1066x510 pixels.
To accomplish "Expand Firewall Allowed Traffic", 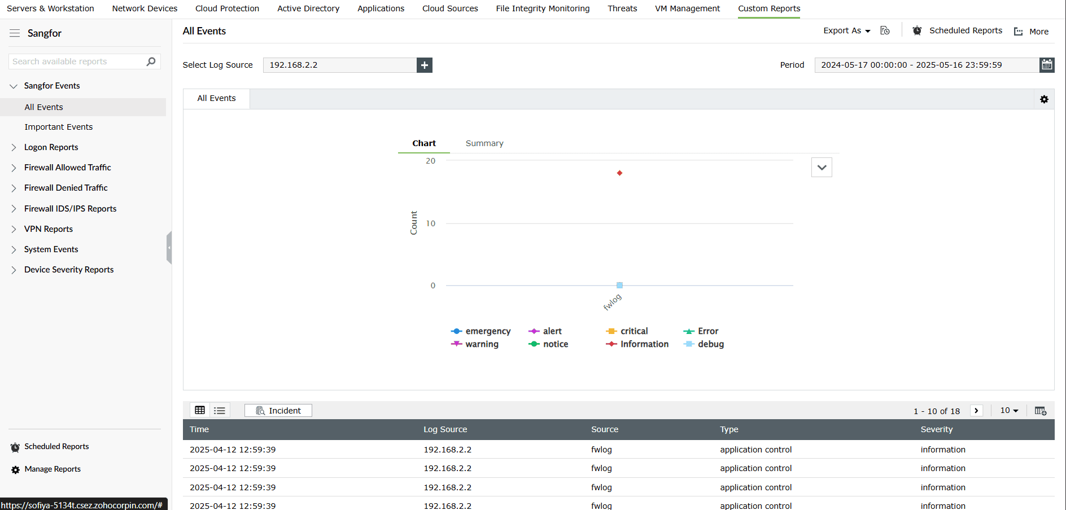I will 14,168.
